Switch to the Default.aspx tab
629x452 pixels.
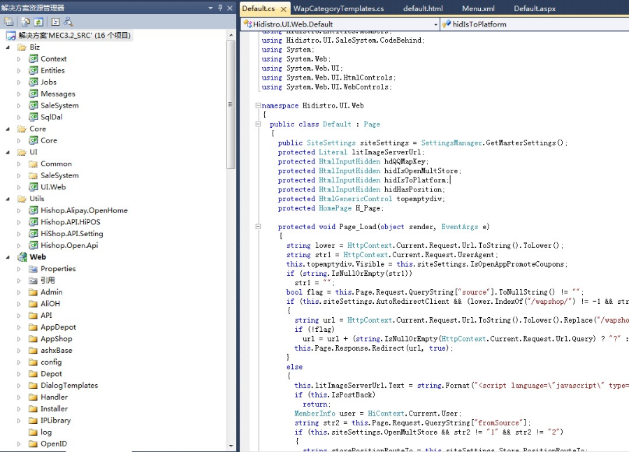coord(535,8)
